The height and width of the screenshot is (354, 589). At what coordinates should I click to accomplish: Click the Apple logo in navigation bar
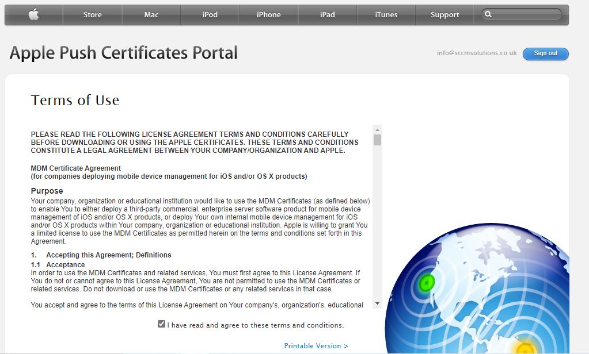pos(33,15)
